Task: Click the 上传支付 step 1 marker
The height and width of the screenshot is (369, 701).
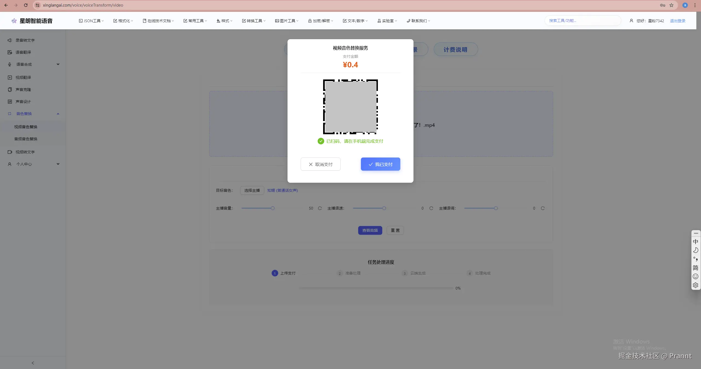Action: [275, 273]
